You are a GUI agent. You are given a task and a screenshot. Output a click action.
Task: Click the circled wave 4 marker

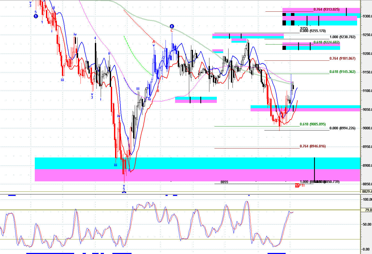172,26
